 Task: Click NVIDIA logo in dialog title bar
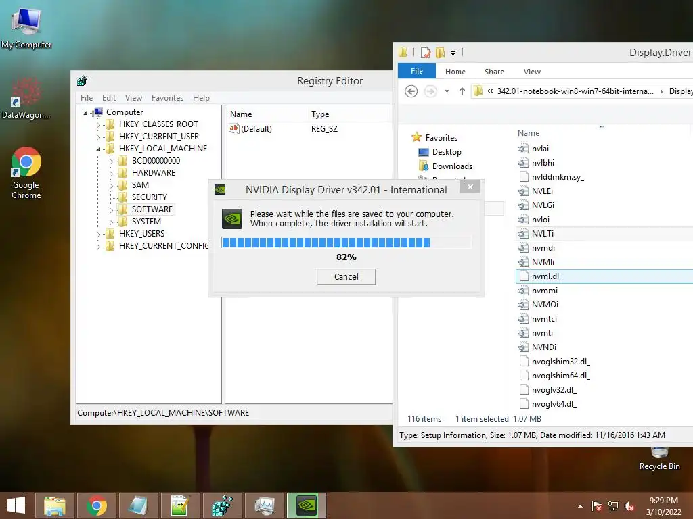point(220,189)
